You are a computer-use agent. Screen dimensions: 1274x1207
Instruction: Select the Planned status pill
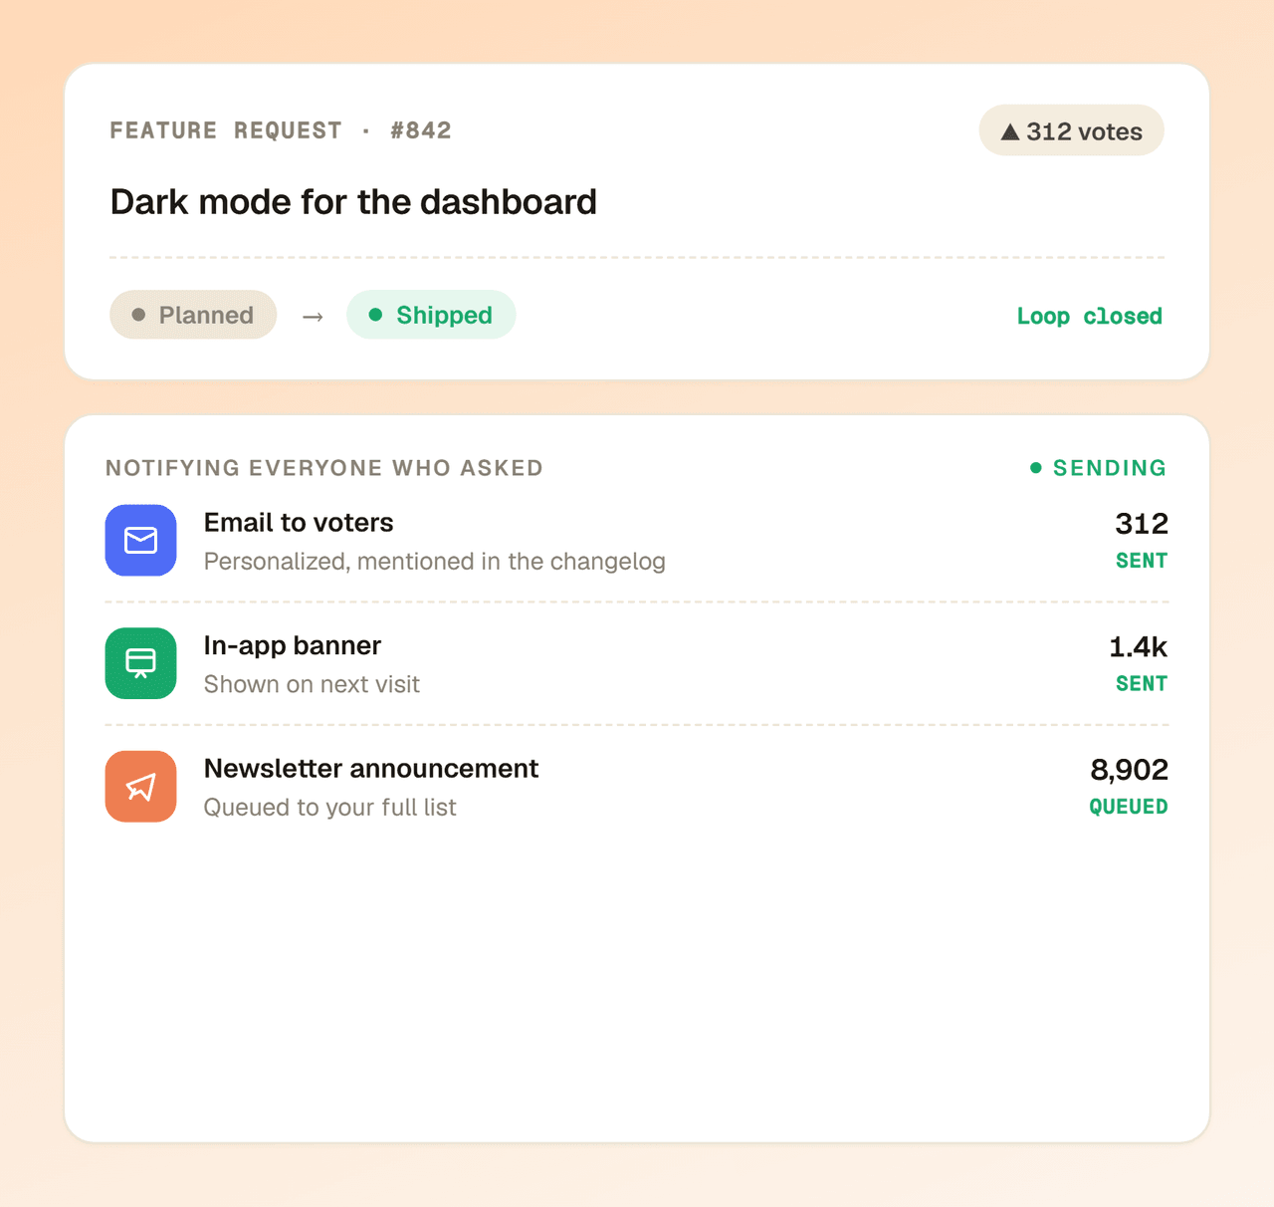pyautogui.click(x=193, y=315)
